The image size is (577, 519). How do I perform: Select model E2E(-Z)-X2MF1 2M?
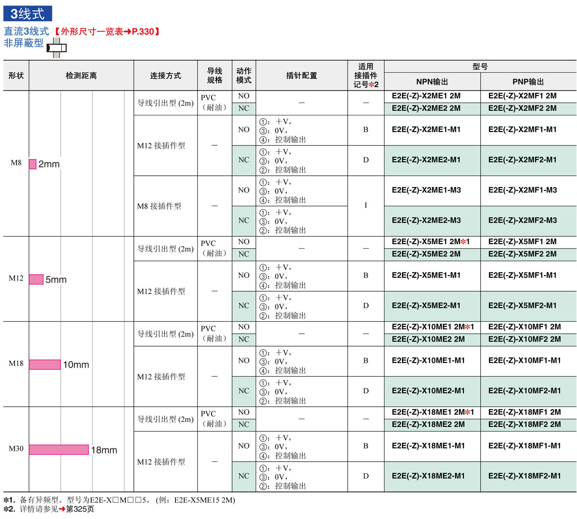(522, 96)
